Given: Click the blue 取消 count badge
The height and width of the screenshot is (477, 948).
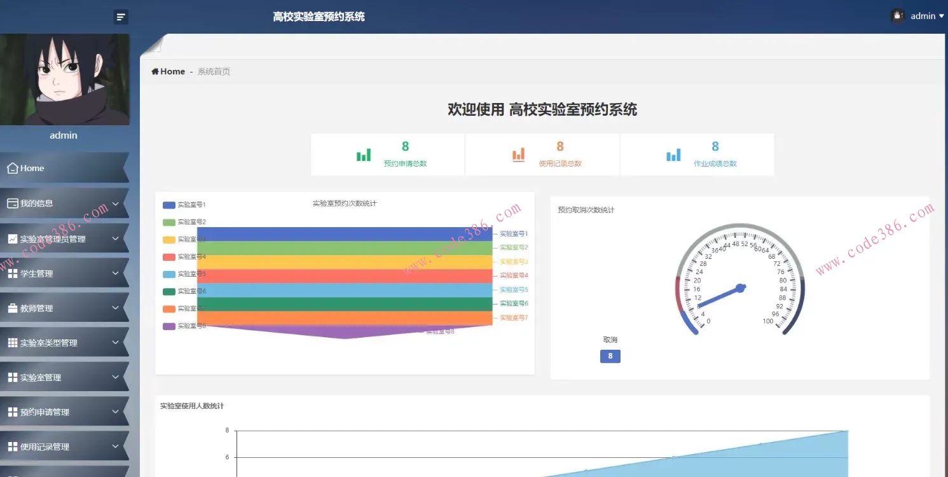Looking at the screenshot, I should point(610,356).
